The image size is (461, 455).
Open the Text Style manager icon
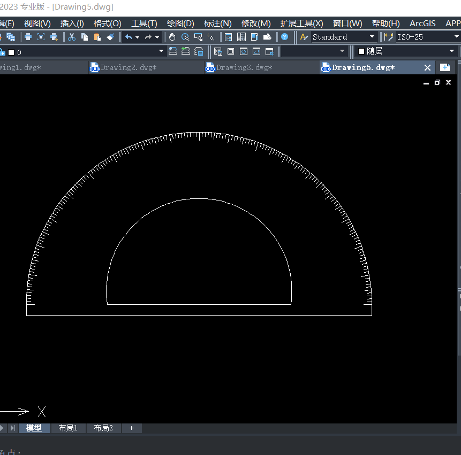pos(304,37)
